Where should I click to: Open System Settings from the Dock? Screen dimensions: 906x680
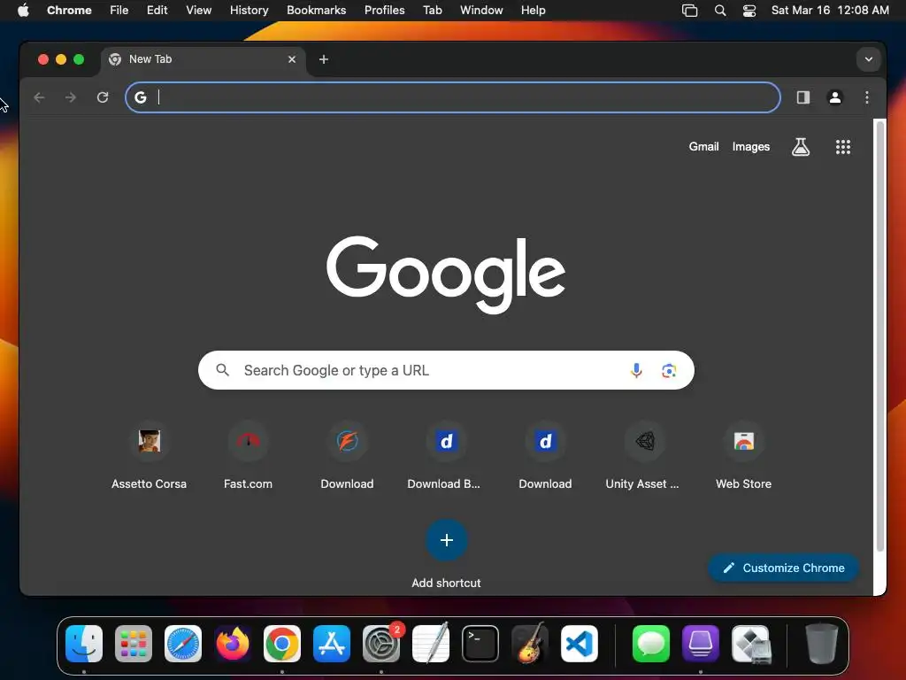point(381,644)
